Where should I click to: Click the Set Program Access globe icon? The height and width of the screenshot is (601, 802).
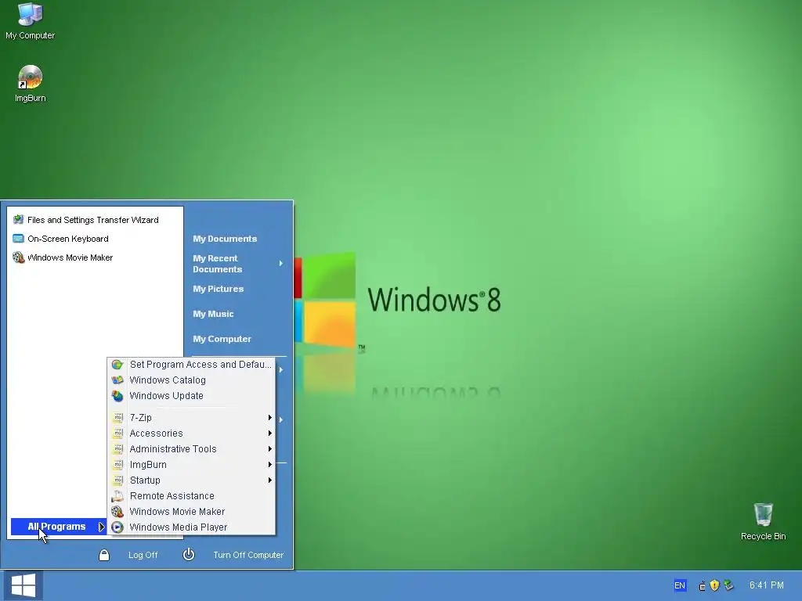pos(117,365)
